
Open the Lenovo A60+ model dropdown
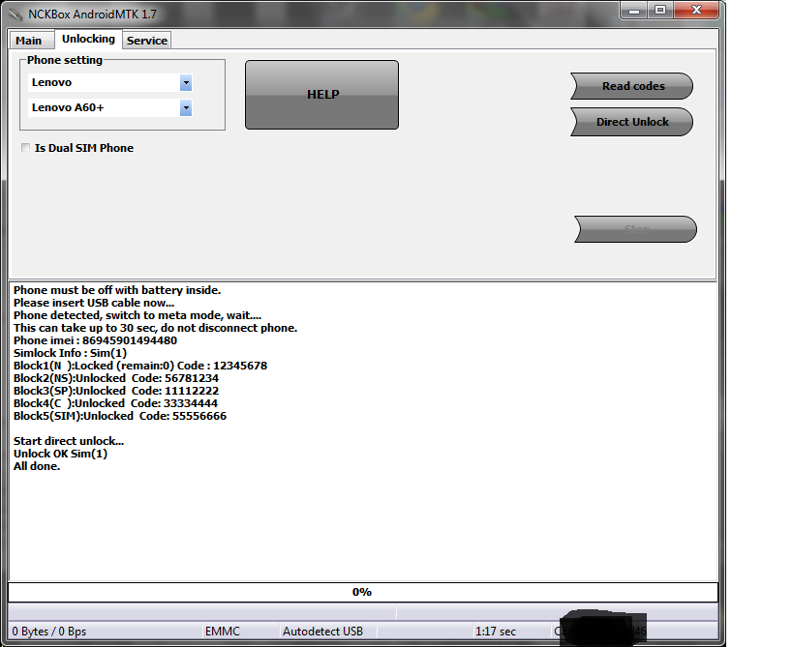click(x=186, y=108)
